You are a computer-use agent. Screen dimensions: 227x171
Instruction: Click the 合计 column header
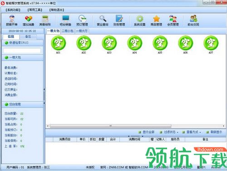tap(113, 139)
